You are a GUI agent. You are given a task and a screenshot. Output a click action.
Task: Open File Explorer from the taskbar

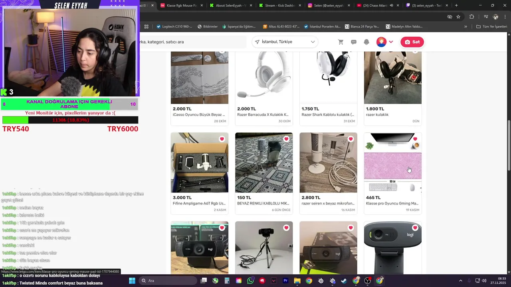pyautogui.click(x=297, y=281)
